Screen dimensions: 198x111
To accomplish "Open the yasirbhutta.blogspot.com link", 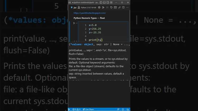I will (89, 13).
